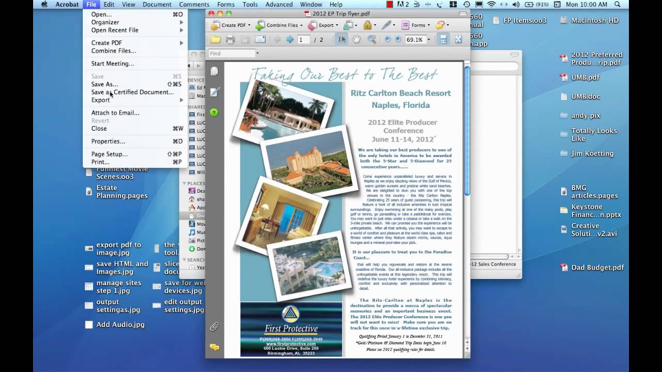Click the Zoom In plus button
662x372 pixels.
[x=398, y=39]
